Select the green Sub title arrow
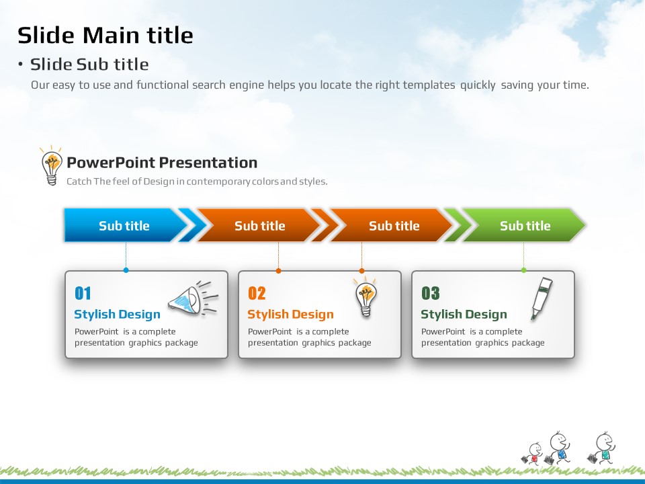Image resolution: width=645 pixels, height=484 pixels. point(525,226)
